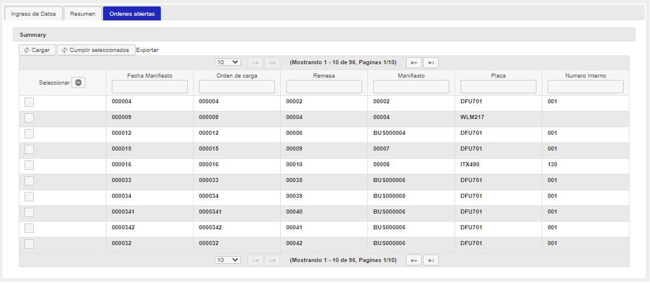Image resolution: width=650 pixels, height=283 pixels.
Task: Tick the checkbox for row 0000342
Action: (29, 228)
